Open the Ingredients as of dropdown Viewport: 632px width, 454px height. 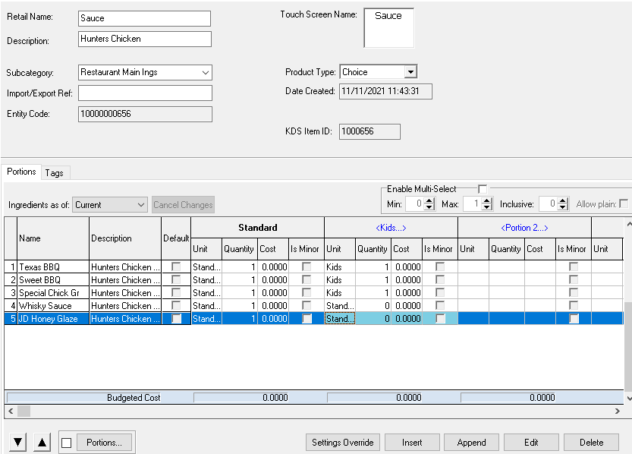[x=141, y=205]
